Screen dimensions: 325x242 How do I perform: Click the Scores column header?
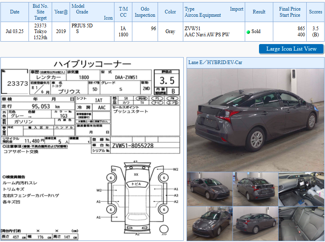click(x=315, y=12)
